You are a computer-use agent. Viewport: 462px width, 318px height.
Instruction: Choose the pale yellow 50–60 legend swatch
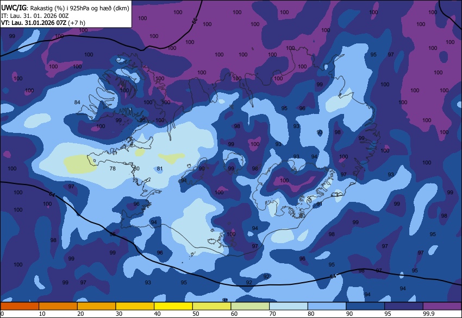[x=211, y=306]
